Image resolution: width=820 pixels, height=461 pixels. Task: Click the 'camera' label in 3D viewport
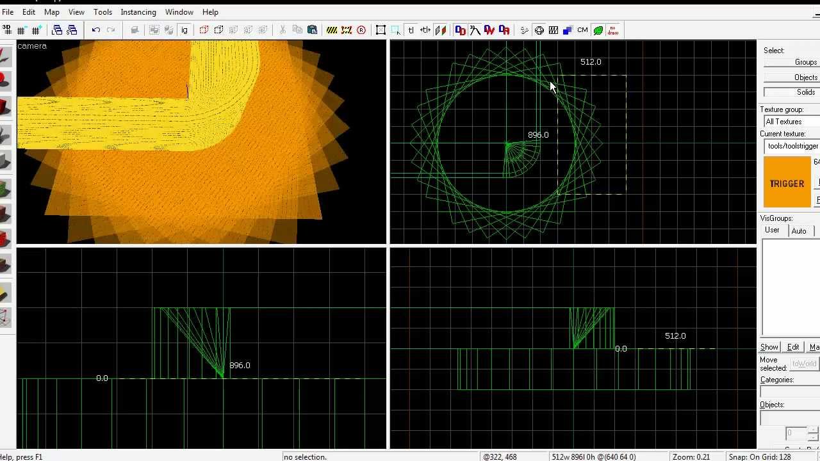point(32,46)
